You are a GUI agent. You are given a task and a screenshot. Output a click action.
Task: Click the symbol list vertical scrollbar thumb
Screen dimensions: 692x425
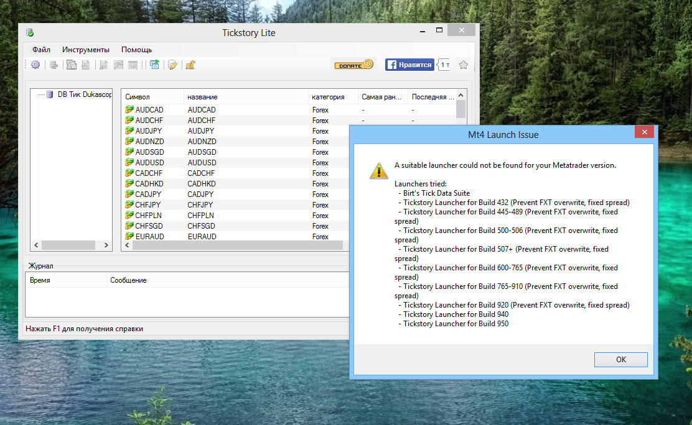click(461, 109)
